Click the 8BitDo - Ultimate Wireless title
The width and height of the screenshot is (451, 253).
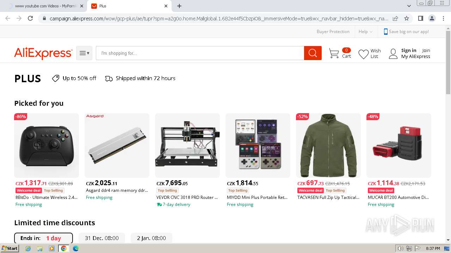(x=47, y=197)
